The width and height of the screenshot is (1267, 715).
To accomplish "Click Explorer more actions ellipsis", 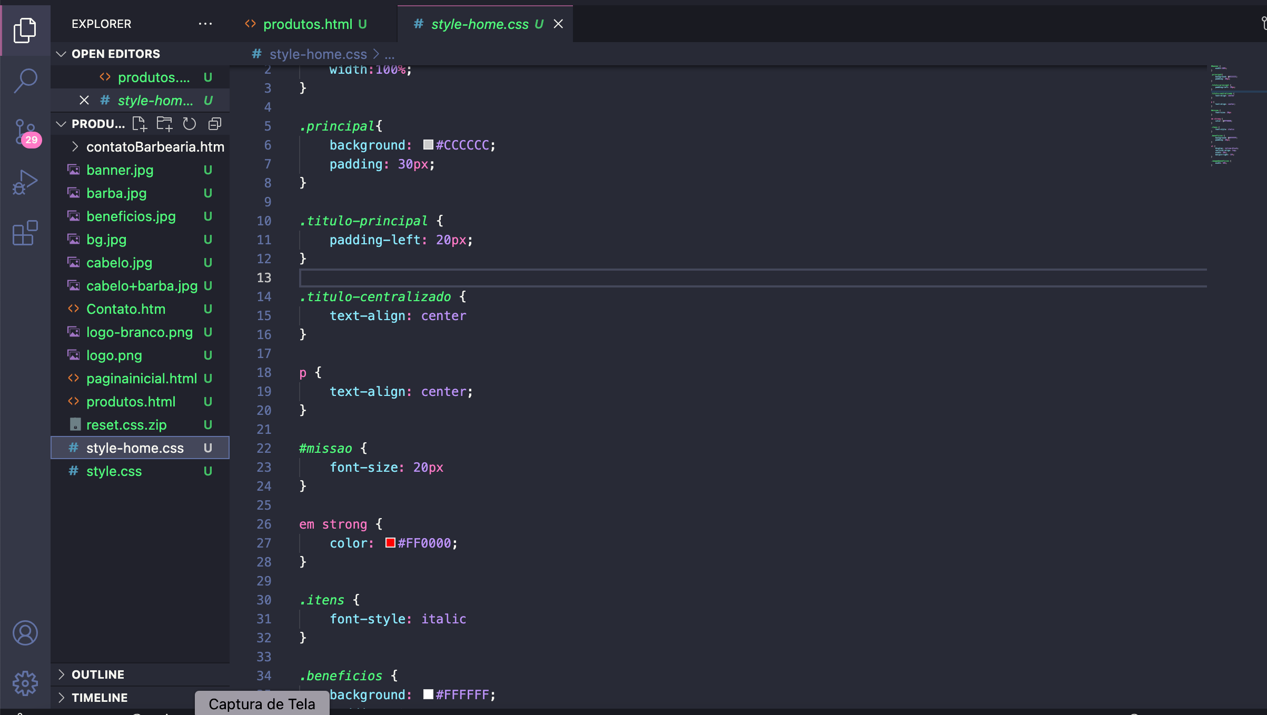I will point(205,24).
